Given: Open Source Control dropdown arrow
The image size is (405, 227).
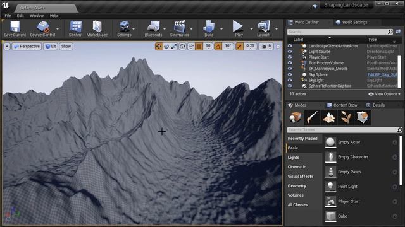Looking at the screenshot, I should 58,29.
